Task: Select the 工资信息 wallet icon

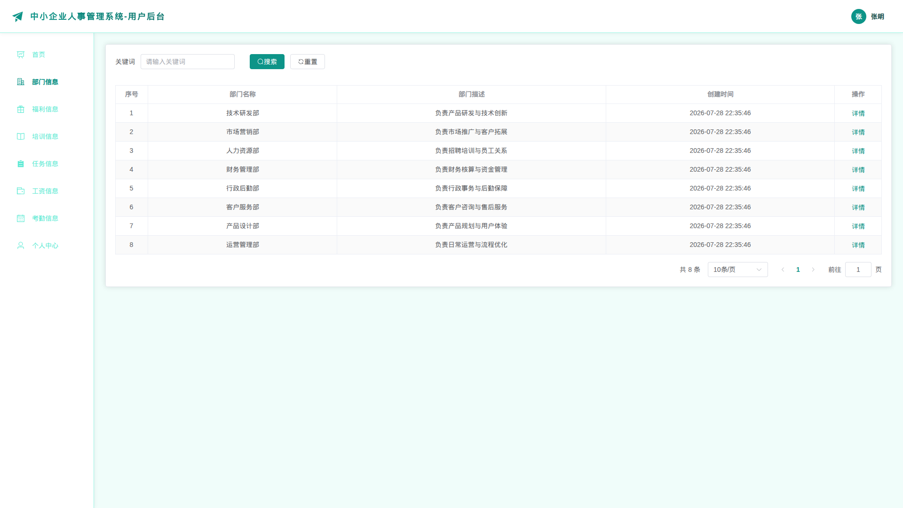Action: tap(21, 191)
